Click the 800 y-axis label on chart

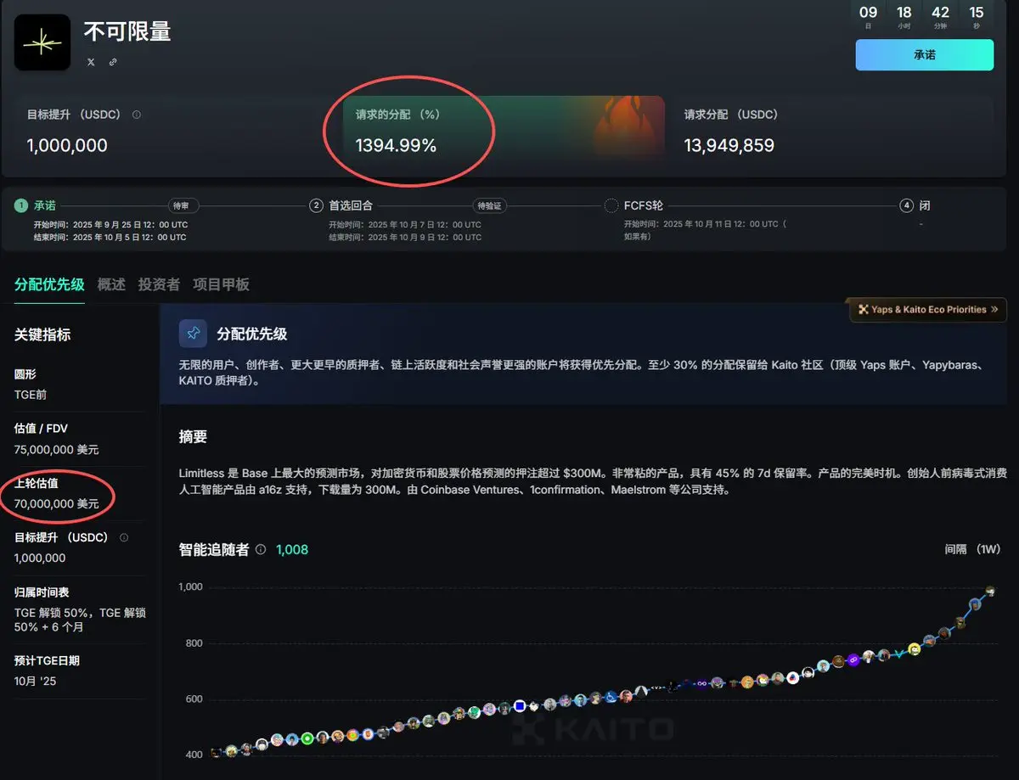click(x=194, y=643)
